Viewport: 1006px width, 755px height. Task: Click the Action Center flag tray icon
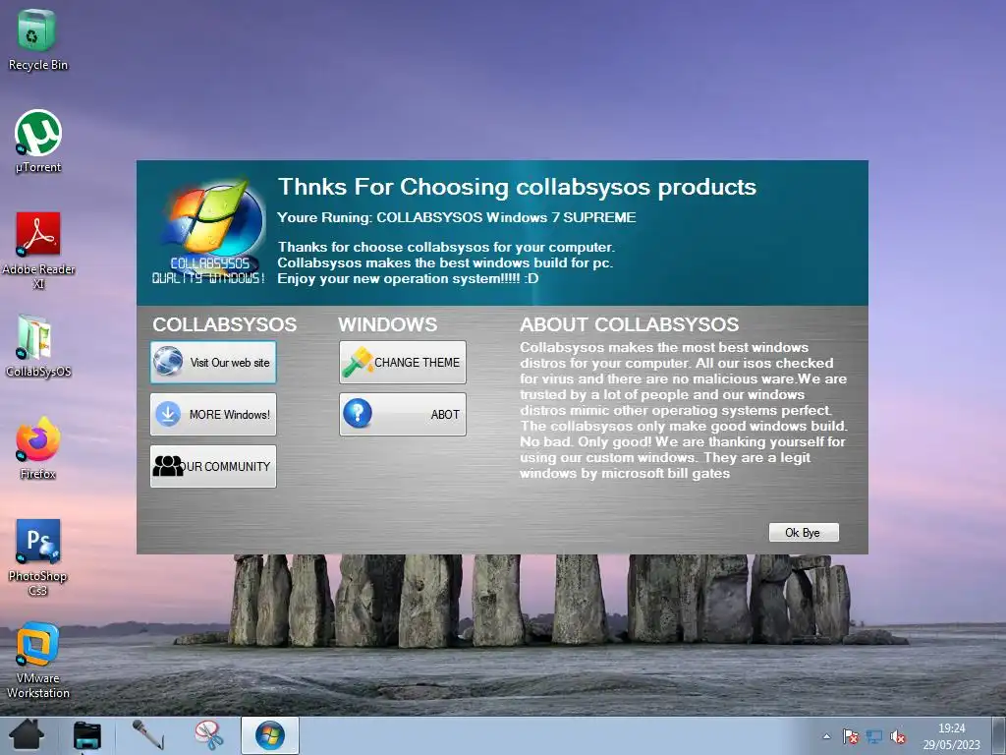coord(851,736)
